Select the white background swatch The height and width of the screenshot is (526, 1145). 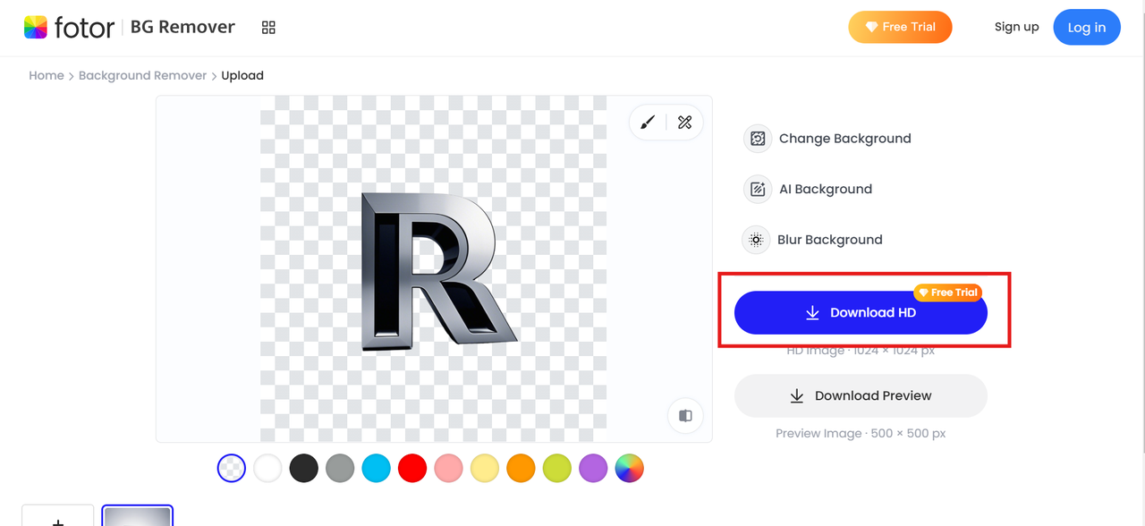(267, 468)
